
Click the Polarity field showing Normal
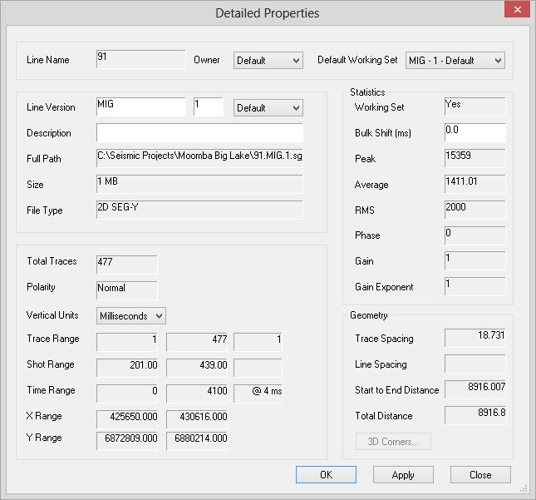[x=126, y=290]
